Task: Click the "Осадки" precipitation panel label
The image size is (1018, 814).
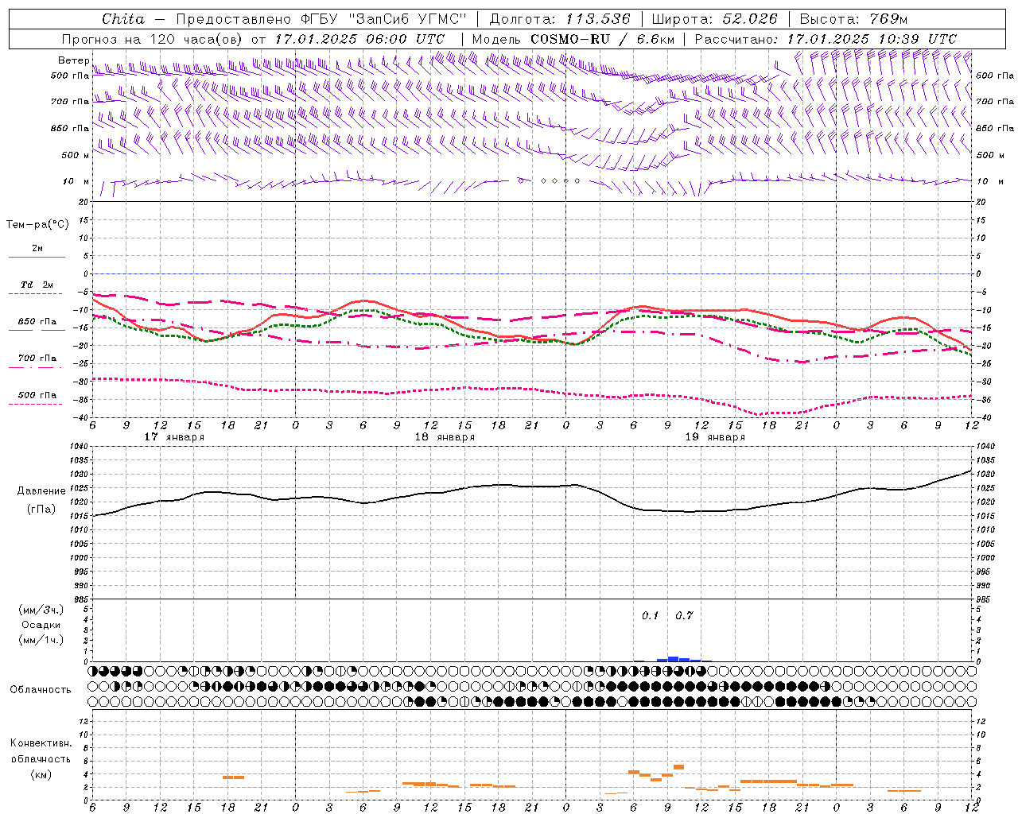Action: (41, 625)
